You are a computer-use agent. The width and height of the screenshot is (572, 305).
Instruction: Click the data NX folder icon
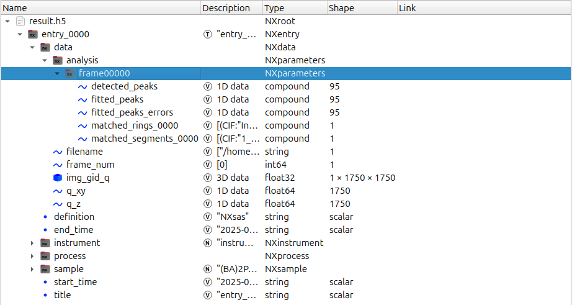(x=45, y=47)
